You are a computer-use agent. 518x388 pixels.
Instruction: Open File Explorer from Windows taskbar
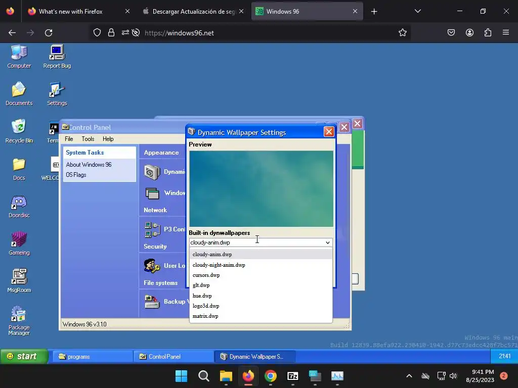226,376
